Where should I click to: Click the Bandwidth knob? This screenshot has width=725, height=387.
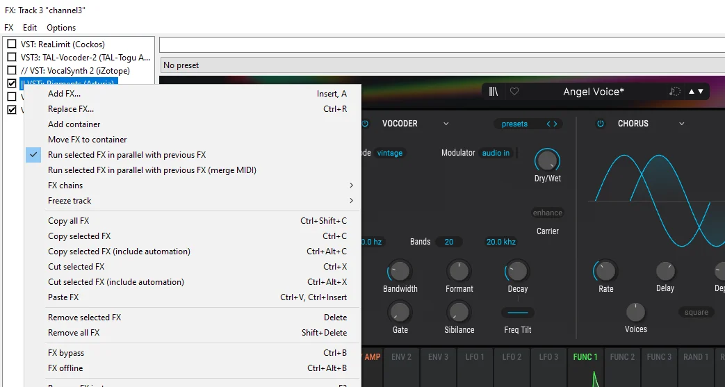pos(400,271)
